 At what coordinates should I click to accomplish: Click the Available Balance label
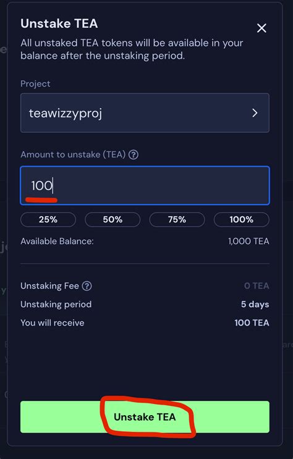tap(57, 241)
